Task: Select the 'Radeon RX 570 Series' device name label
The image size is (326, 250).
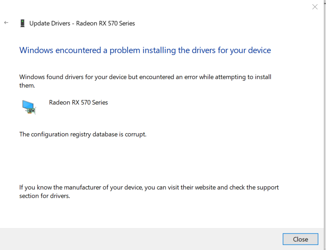Action: (x=79, y=102)
